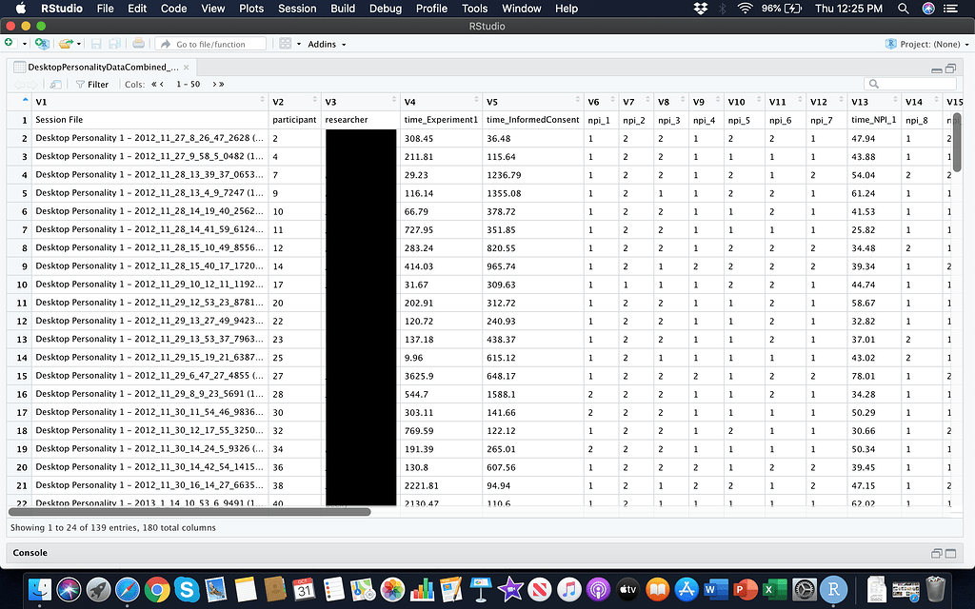Click the workspace panes layout icon
975x609 pixels.
point(284,44)
